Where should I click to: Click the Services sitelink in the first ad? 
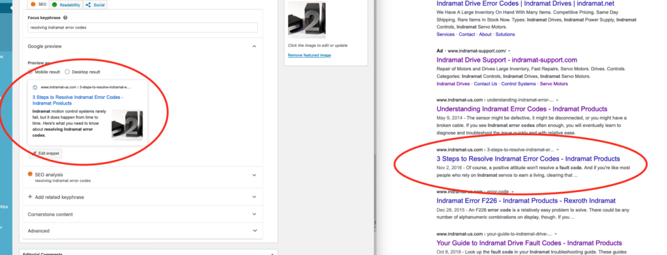pyautogui.click(x=446, y=34)
